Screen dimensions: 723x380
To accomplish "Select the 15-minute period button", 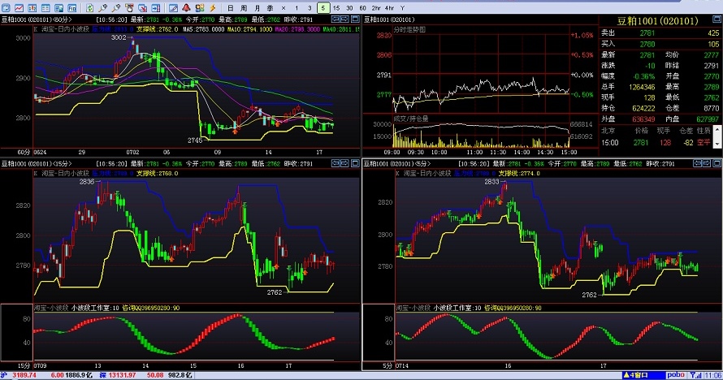I will pyautogui.click(x=336, y=8).
